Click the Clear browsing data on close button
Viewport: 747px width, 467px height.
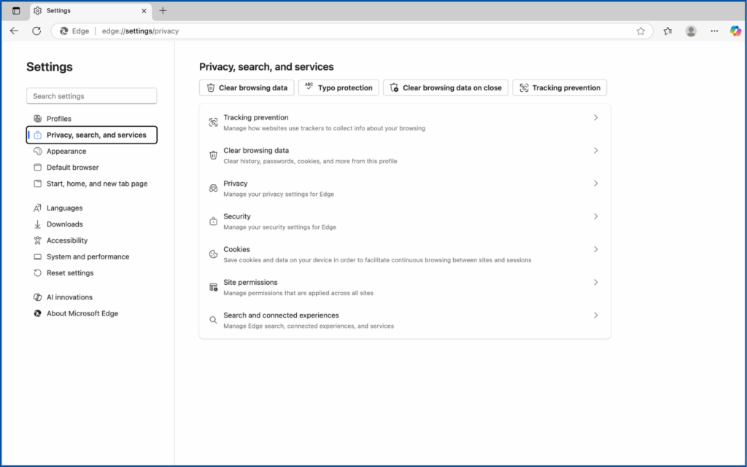pos(445,88)
